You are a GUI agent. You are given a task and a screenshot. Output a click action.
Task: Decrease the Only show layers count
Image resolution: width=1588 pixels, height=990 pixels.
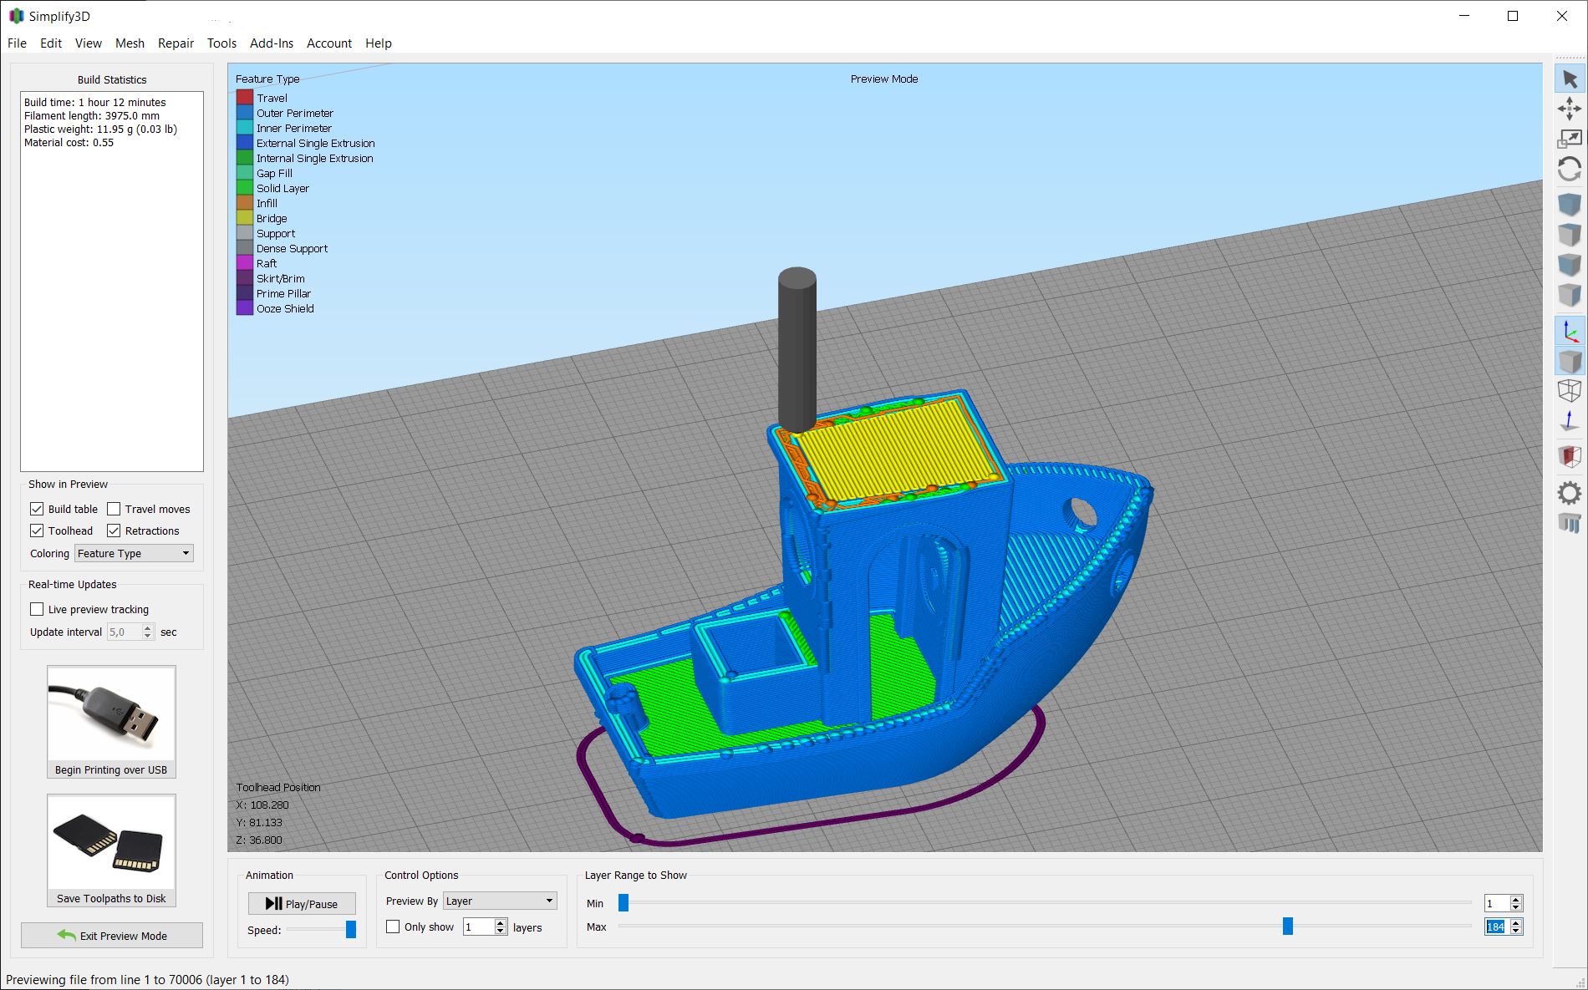tap(501, 931)
